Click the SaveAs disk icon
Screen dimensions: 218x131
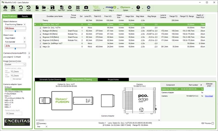coord(52,8)
